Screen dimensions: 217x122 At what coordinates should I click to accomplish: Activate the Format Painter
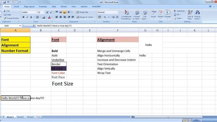[x=12, y=18]
